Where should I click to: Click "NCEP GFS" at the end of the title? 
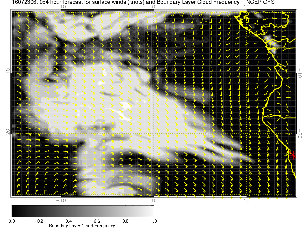[260, 2]
